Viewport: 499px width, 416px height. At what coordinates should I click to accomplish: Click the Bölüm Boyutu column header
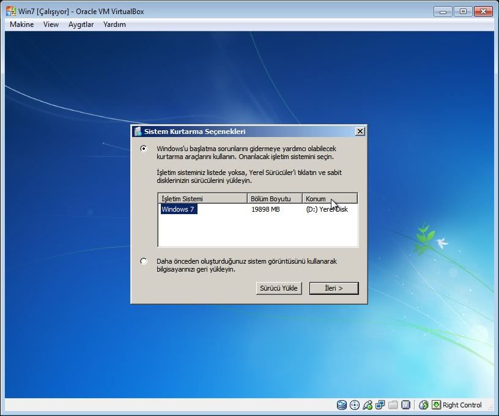tap(275, 199)
